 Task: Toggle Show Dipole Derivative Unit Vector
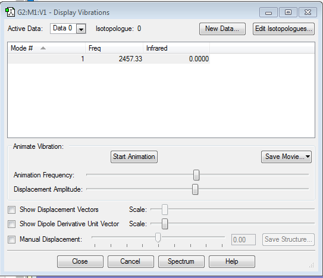point(11,224)
